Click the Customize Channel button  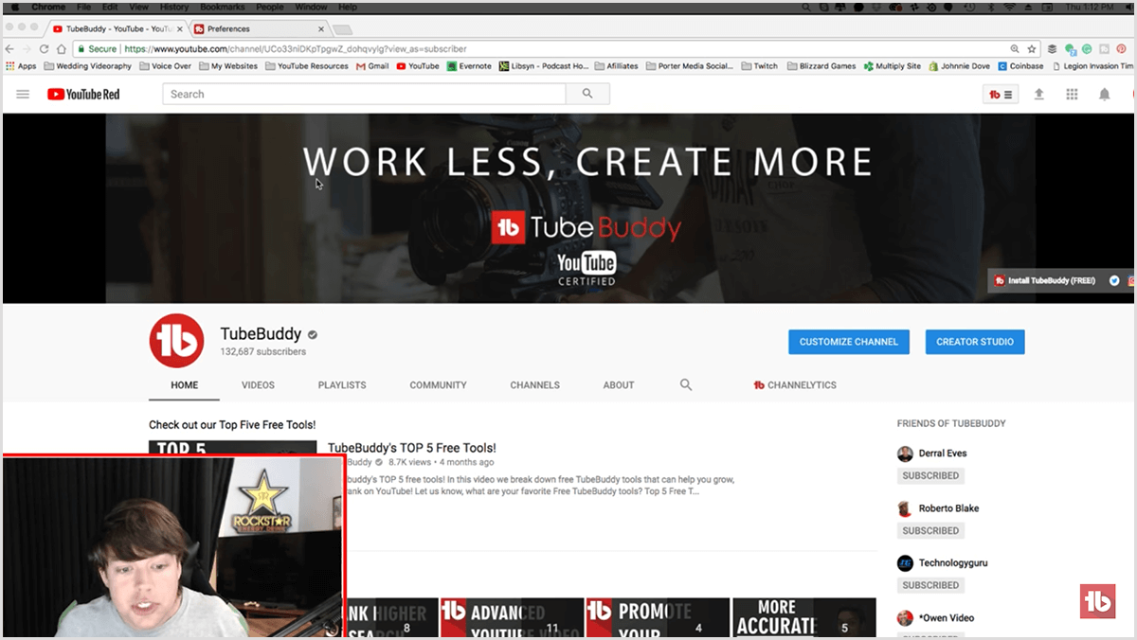click(849, 342)
